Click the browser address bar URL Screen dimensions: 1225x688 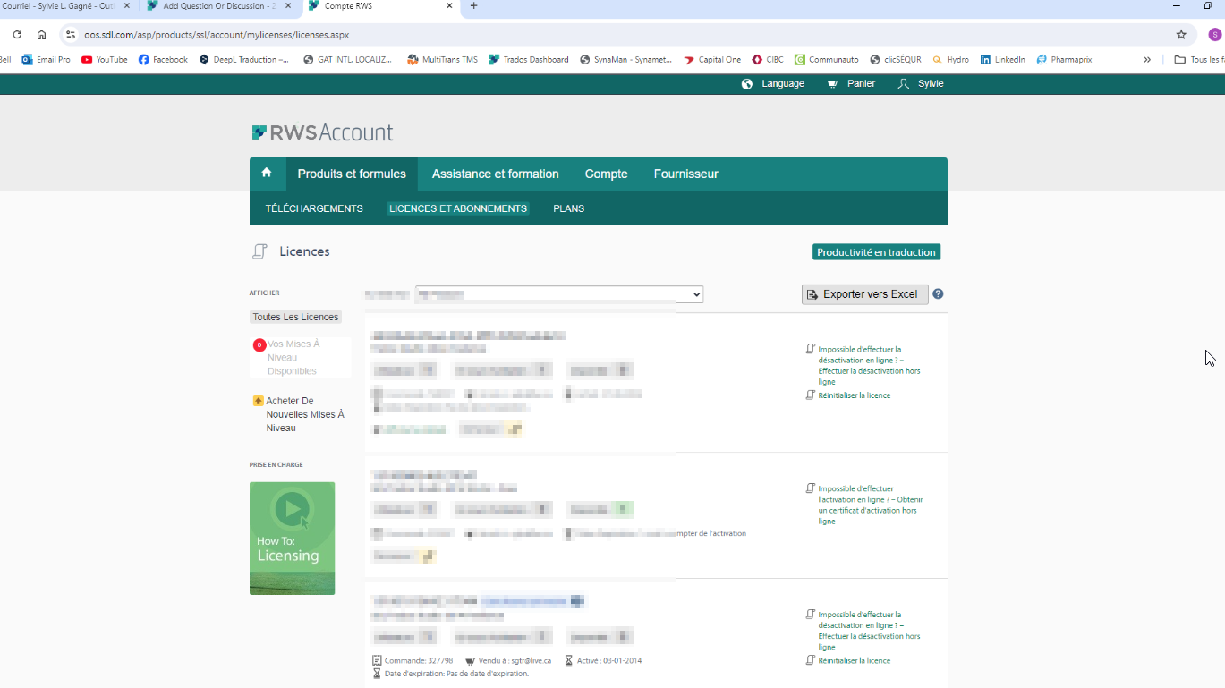tap(217, 35)
